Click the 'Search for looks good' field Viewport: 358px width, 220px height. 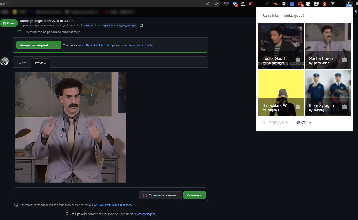284,16
